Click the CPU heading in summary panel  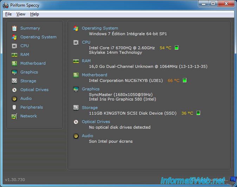point(86,42)
